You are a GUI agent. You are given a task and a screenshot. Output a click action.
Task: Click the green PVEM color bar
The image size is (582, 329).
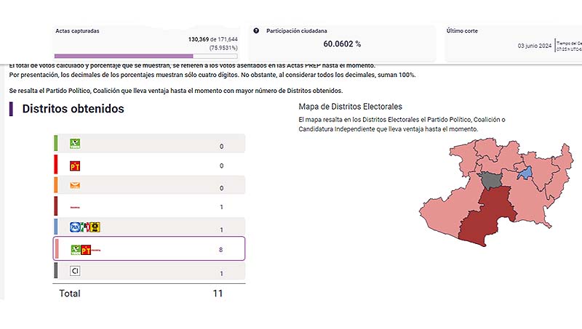click(x=56, y=144)
